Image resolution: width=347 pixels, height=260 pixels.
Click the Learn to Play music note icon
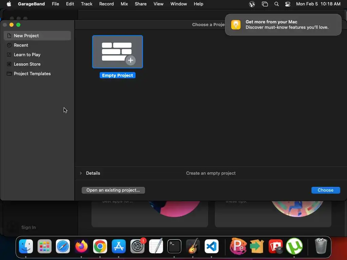click(x=9, y=55)
